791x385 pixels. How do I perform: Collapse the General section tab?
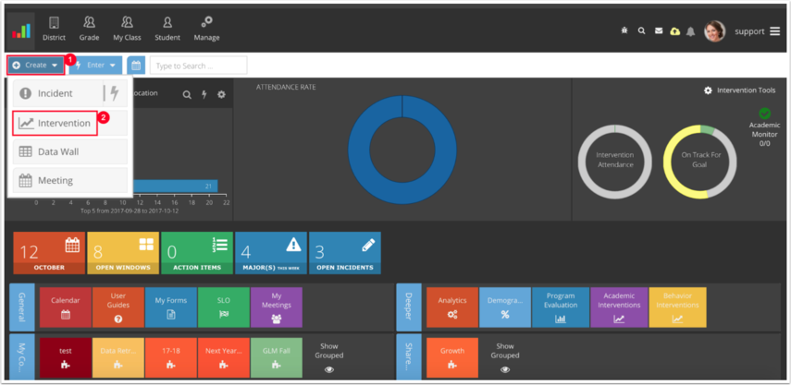[22, 306]
